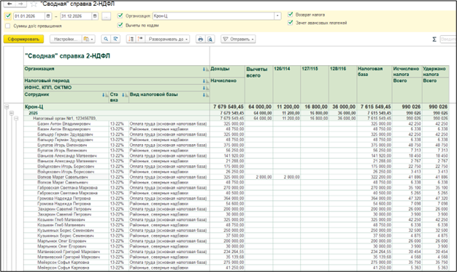Viewport: 457px width, 272px height.
Task: Collapse Налоговый орган №1 group
Action: coord(16,118)
